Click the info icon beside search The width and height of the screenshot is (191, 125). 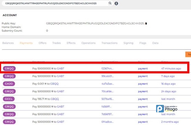(x=116, y=3)
